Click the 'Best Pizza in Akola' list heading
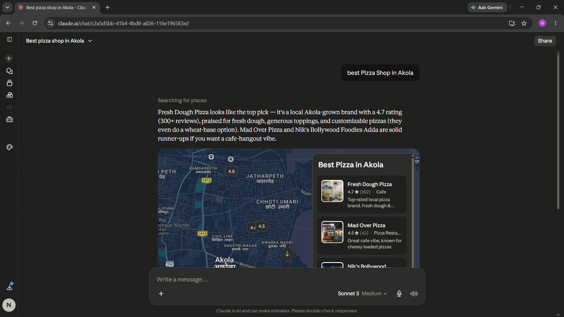The height and width of the screenshot is (317, 564). coord(351,165)
